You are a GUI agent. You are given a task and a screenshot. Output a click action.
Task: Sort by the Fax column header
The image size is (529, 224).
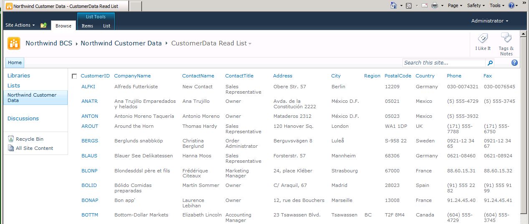(x=488, y=76)
